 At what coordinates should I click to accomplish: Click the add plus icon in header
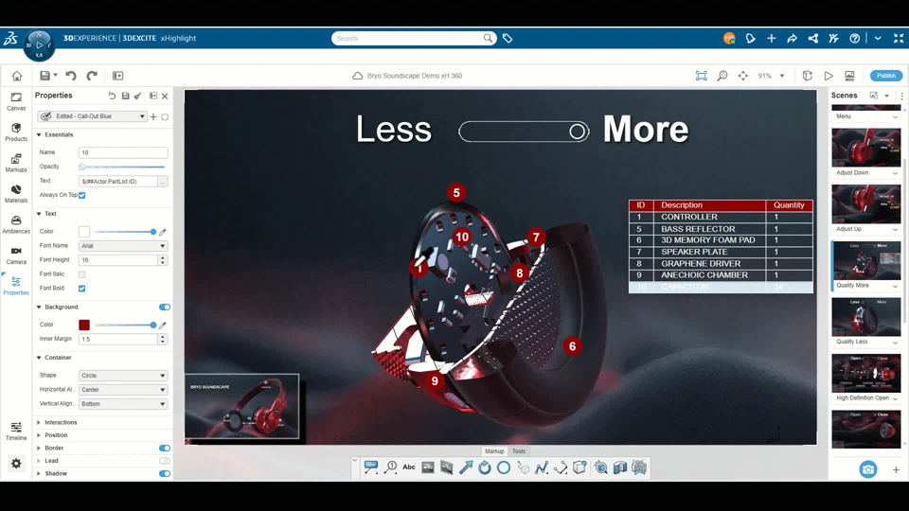point(771,38)
